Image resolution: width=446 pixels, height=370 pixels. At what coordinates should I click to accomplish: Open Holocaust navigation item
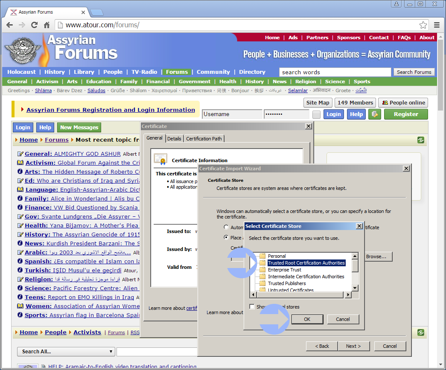[x=22, y=72]
